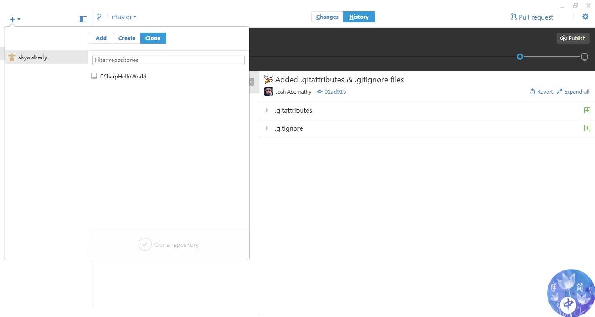
Task: Click the skywalkerly account avatar icon
Action: [12, 57]
